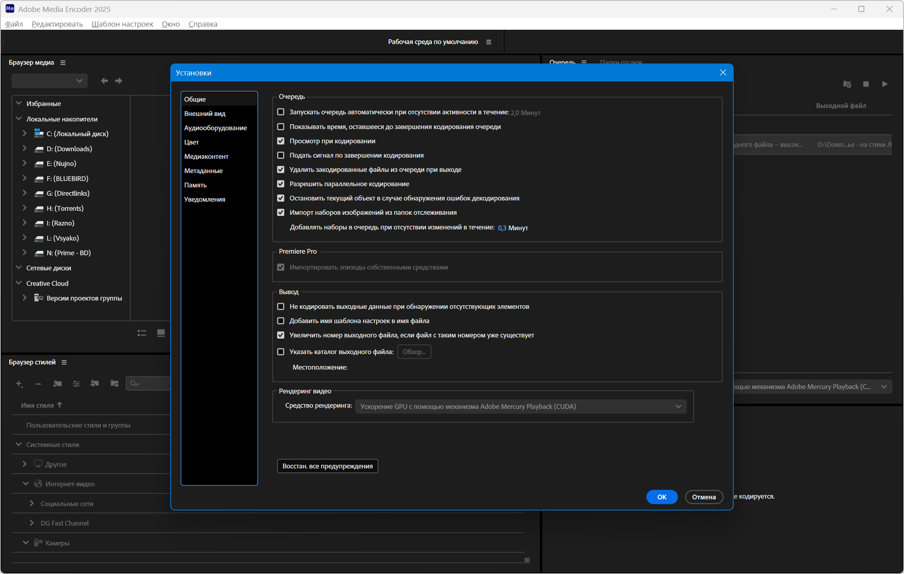
Task: Click the preset settings sliders icon
Action: click(x=77, y=383)
